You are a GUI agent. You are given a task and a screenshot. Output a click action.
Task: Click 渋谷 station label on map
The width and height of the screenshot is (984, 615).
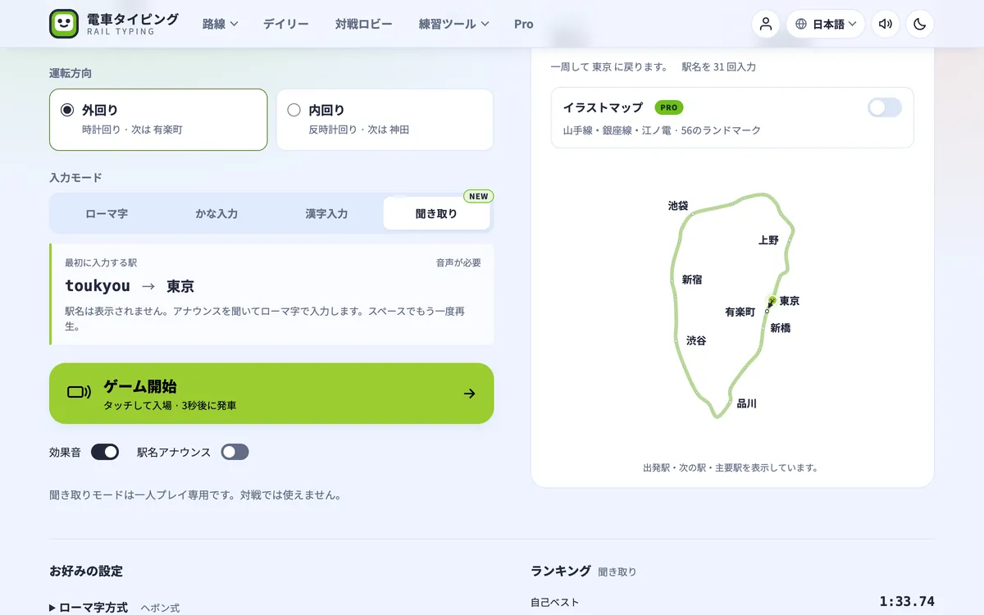pyautogui.click(x=696, y=340)
